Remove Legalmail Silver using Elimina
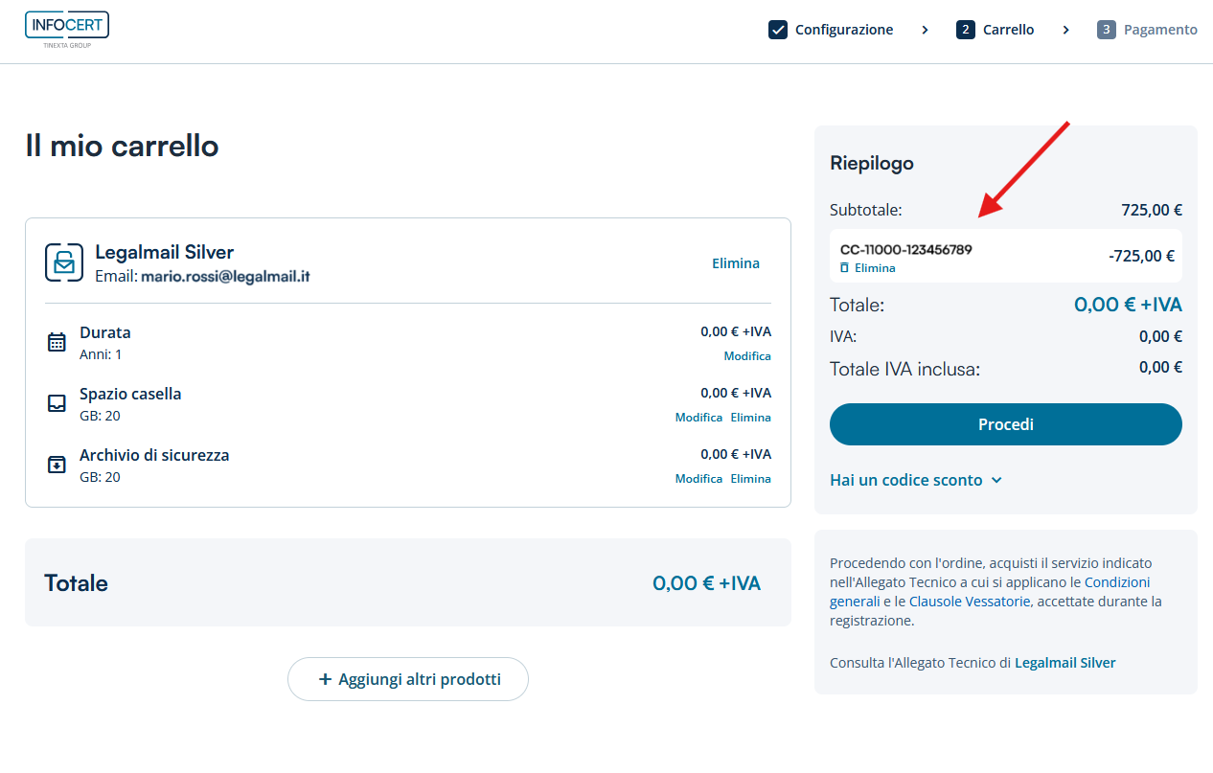This screenshot has width=1213, height=773. coord(735,262)
